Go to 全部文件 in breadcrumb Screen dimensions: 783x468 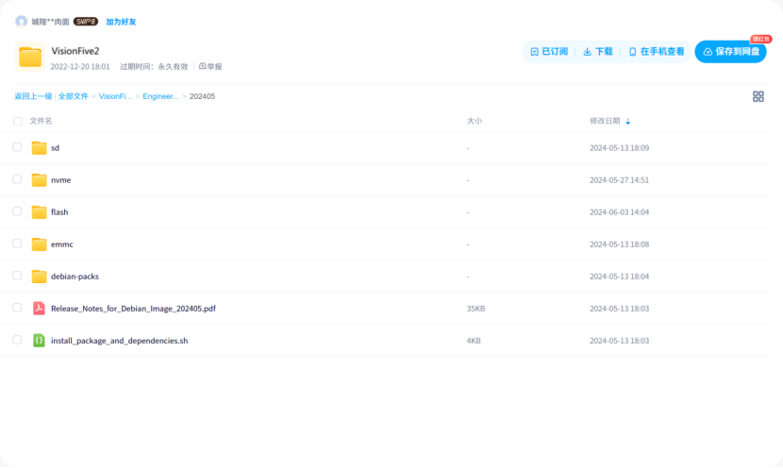click(73, 96)
